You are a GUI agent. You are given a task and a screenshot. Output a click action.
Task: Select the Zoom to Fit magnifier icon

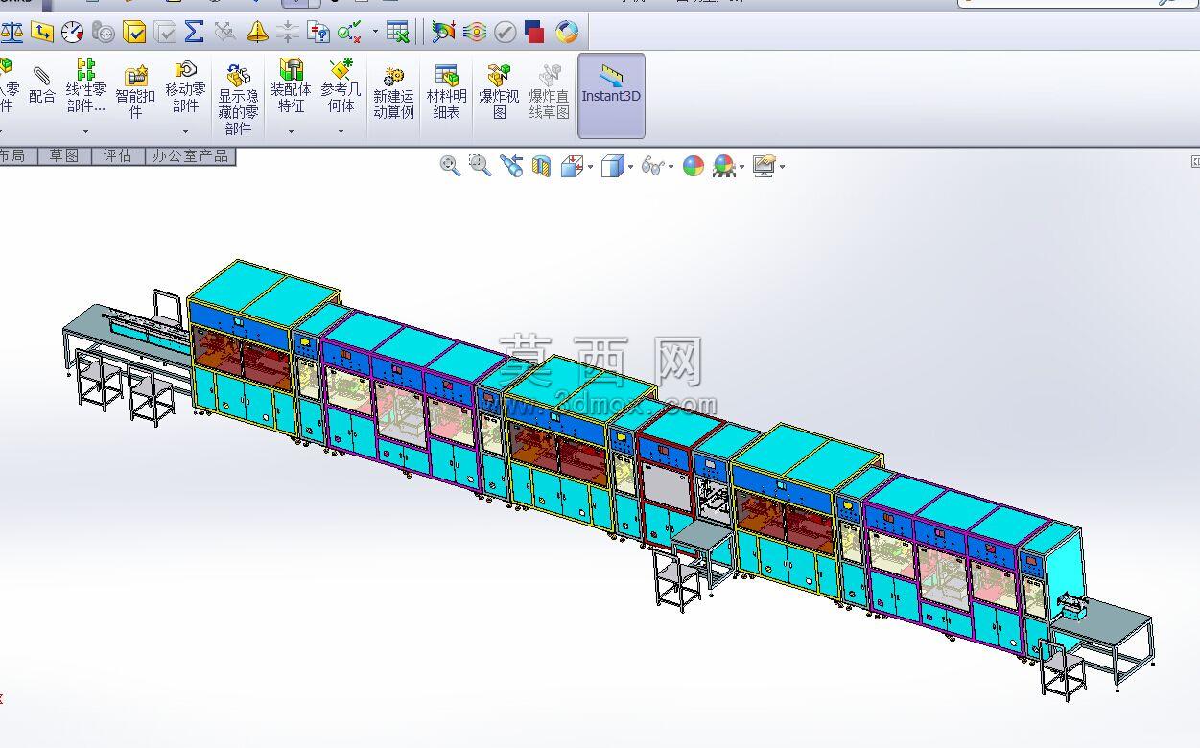tap(450, 166)
